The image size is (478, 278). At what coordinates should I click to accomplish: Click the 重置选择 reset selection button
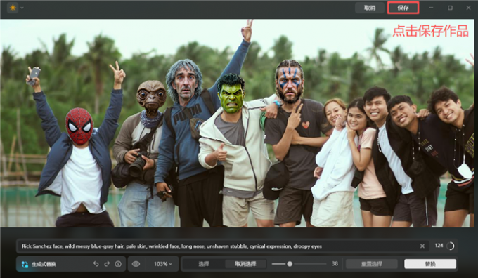coord(372,264)
